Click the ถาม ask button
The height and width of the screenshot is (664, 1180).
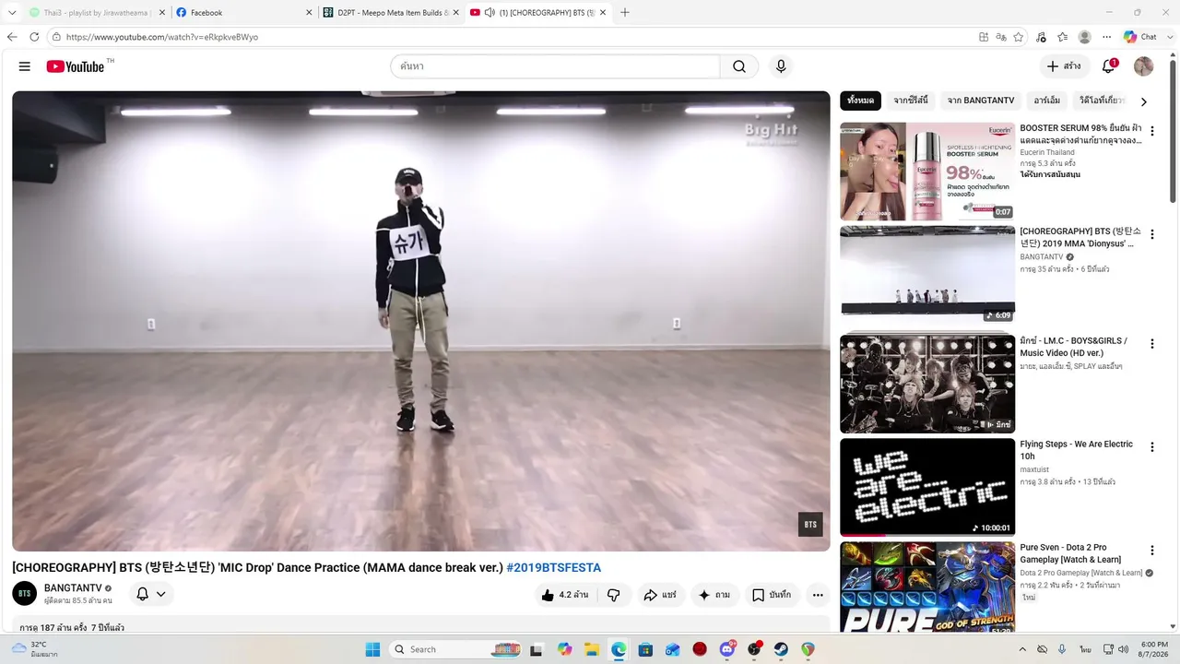pyautogui.click(x=714, y=595)
